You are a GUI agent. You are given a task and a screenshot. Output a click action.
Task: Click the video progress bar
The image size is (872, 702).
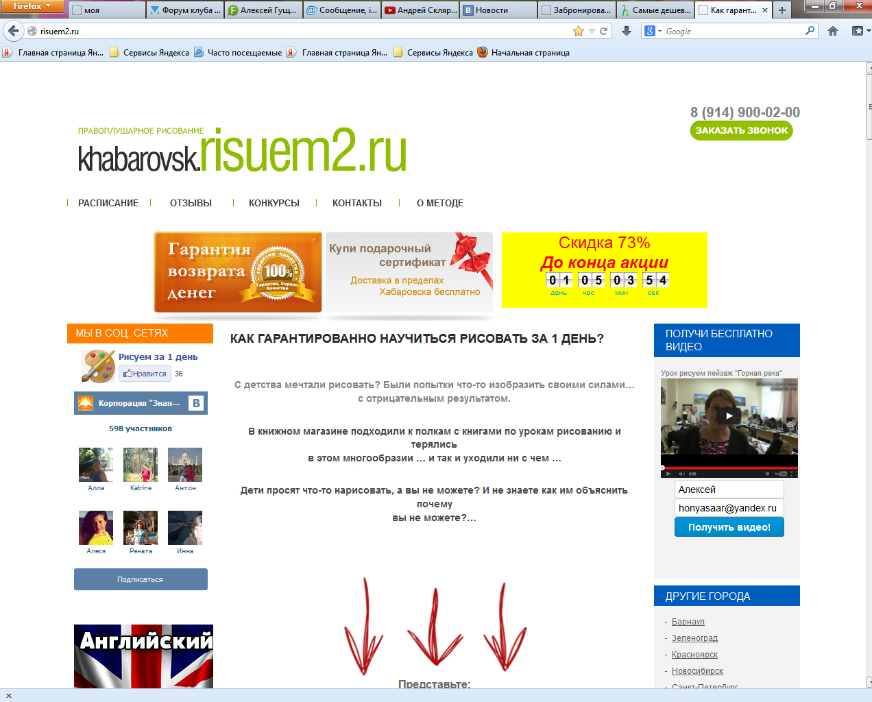pyautogui.click(x=729, y=468)
